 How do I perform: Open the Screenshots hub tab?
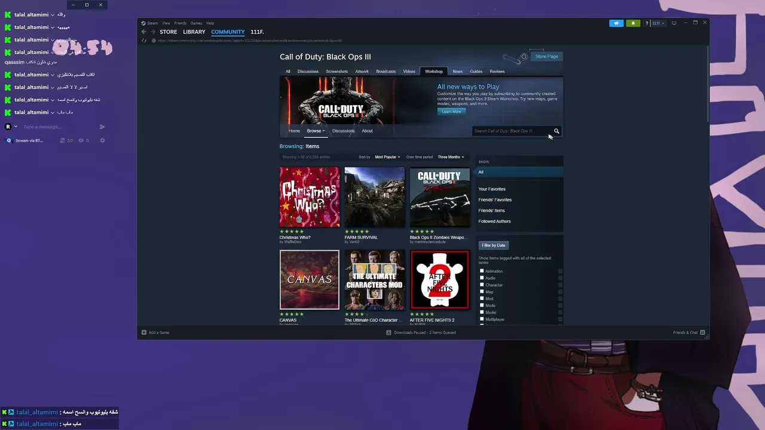click(x=336, y=71)
